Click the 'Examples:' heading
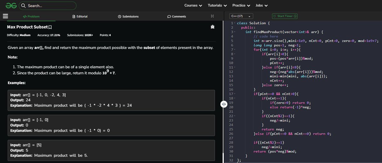This screenshot has height=163, width=382. coord(17,83)
